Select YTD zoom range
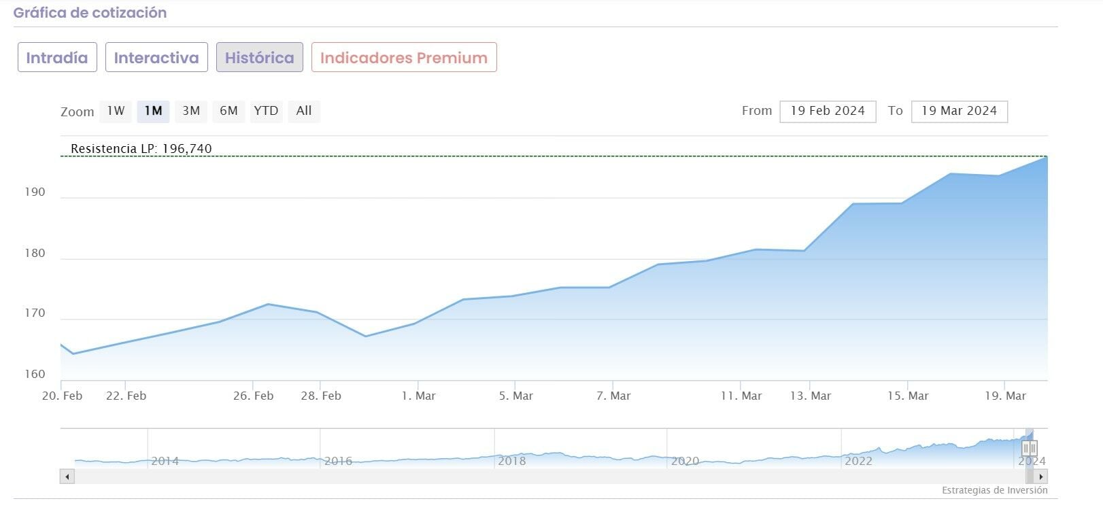 tap(266, 111)
